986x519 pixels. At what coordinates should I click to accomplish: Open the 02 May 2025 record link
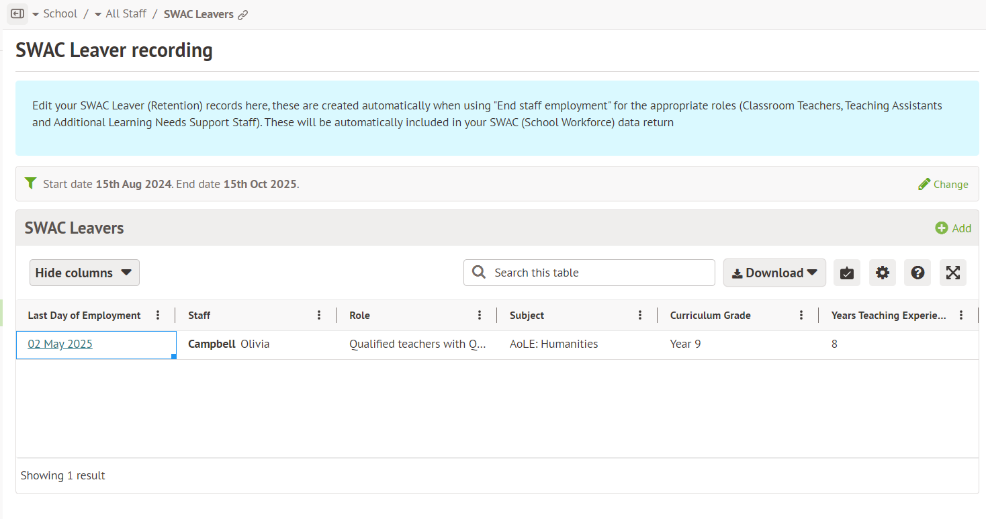pyautogui.click(x=60, y=344)
